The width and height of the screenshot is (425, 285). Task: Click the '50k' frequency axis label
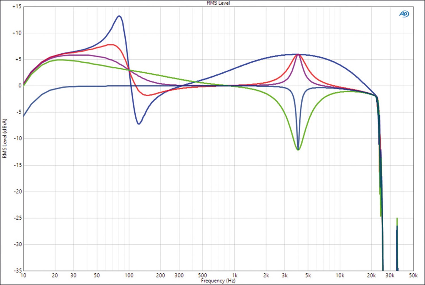[413, 275]
